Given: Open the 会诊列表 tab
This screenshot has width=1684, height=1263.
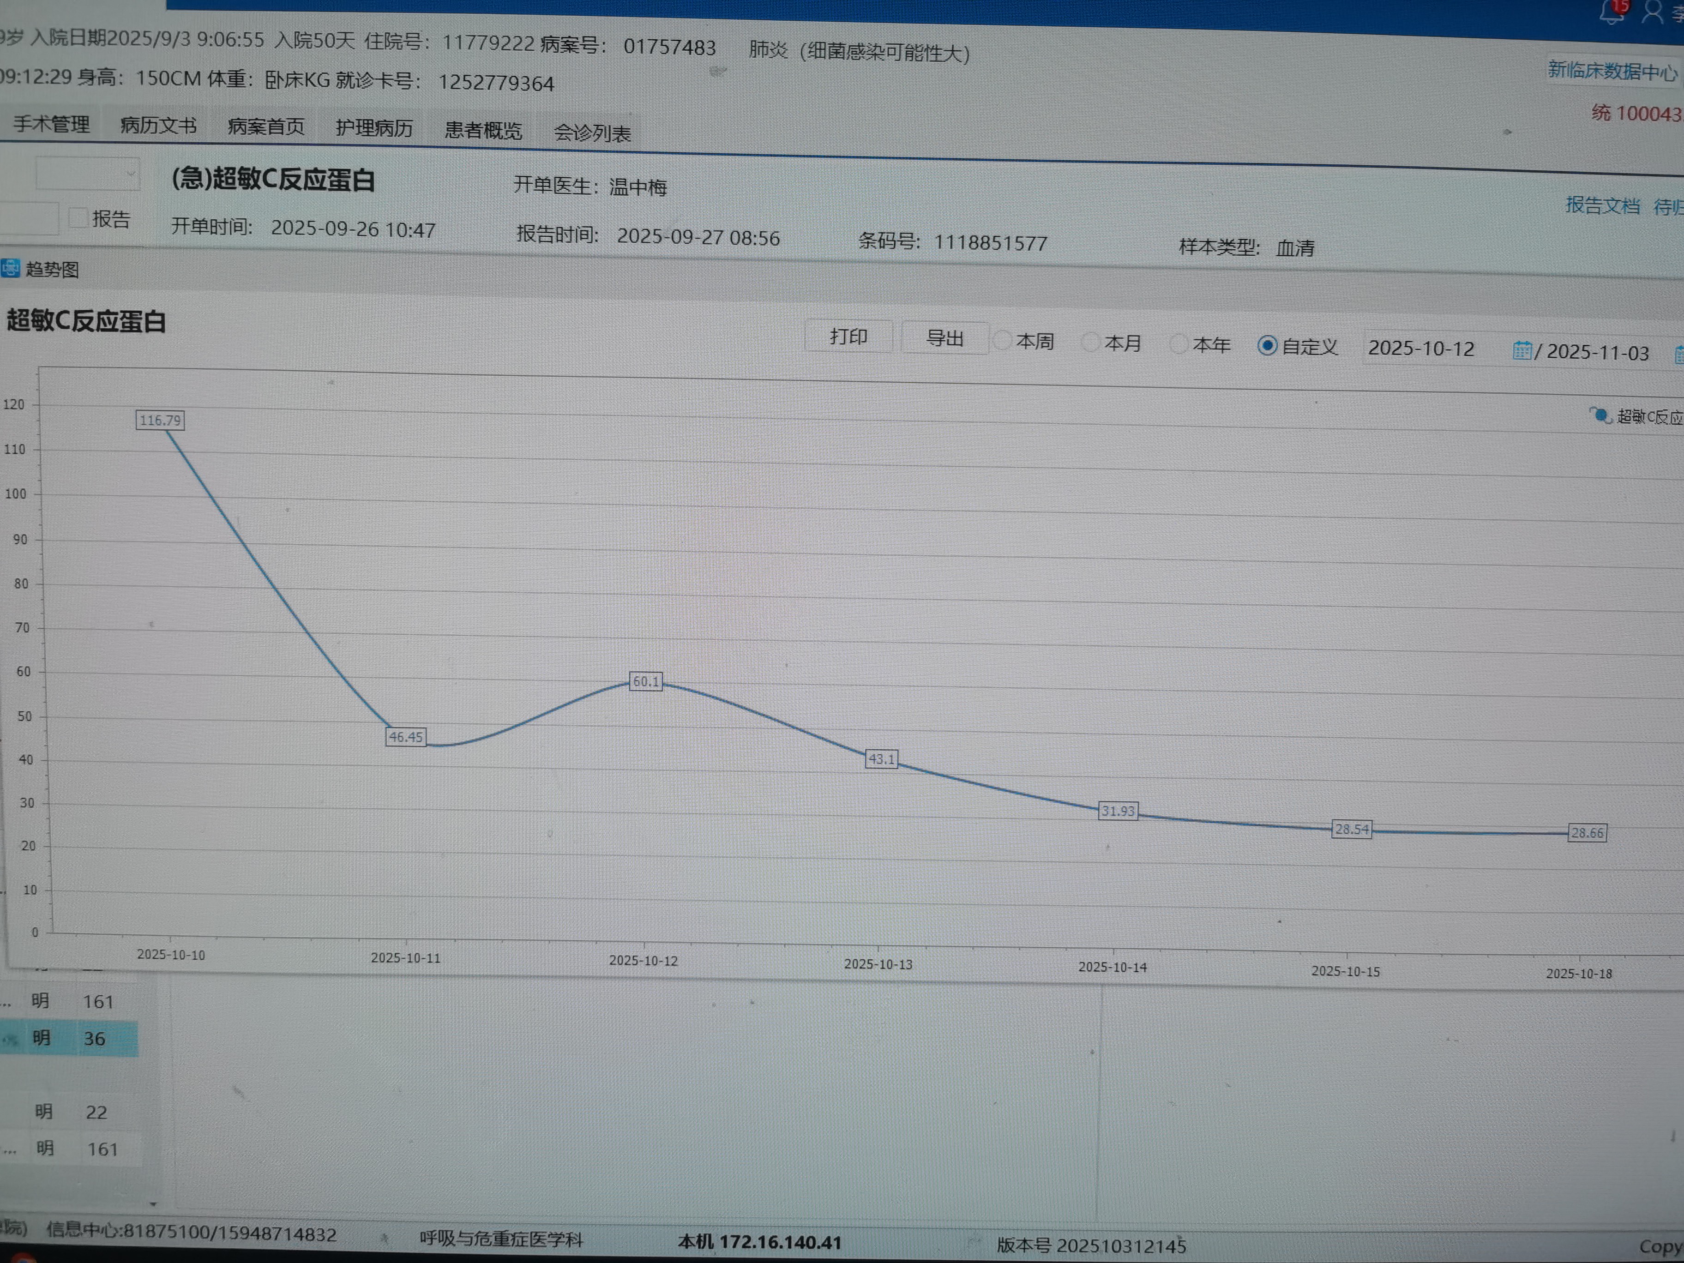Looking at the screenshot, I should click(x=592, y=133).
